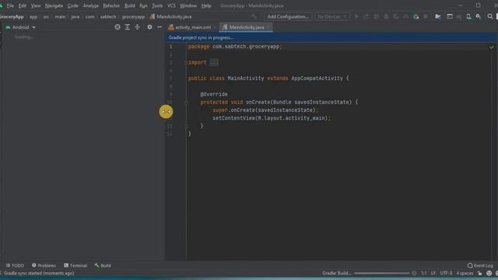
Task: Click the Select Opened File target icon
Action: point(117,27)
